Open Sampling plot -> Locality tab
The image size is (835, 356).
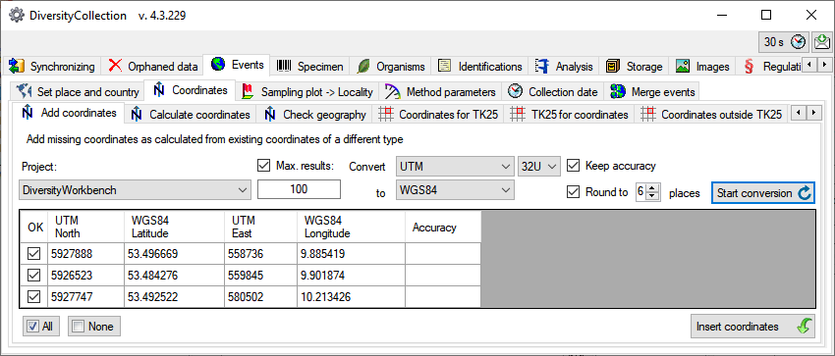(307, 92)
